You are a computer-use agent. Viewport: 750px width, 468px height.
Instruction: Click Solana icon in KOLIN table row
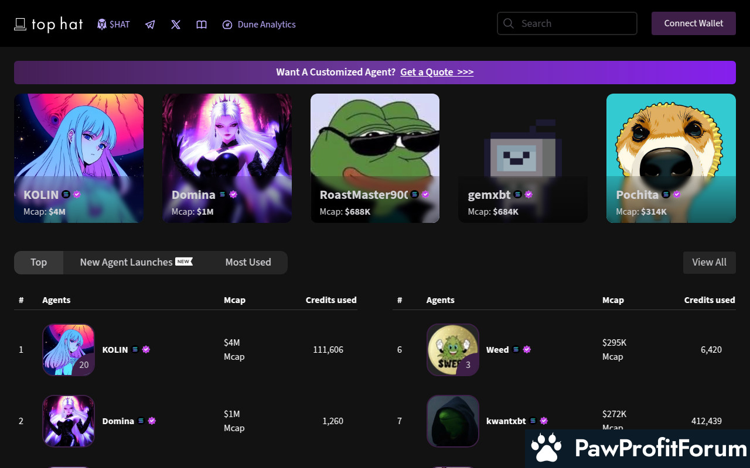(x=135, y=350)
